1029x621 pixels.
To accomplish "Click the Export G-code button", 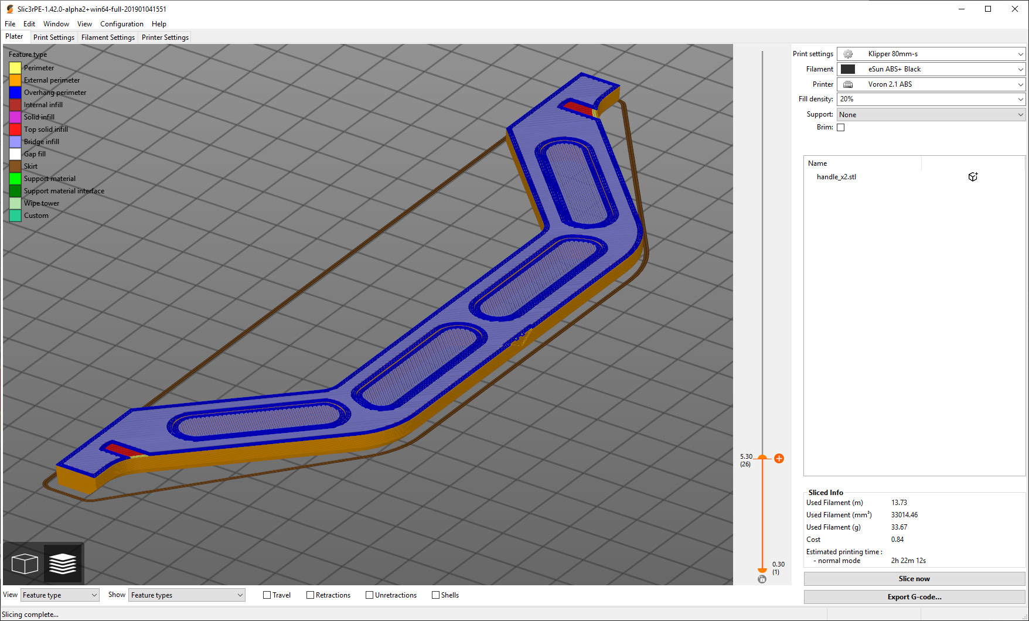I will coord(914,596).
